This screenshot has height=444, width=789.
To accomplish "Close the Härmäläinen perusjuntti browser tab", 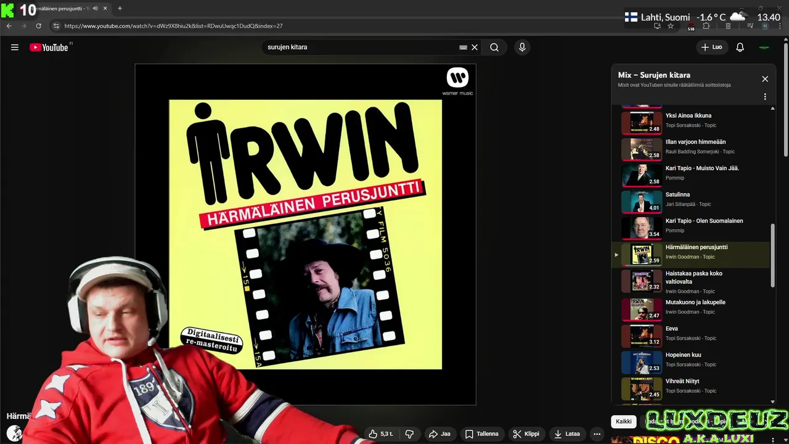I will pyautogui.click(x=105, y=9).
